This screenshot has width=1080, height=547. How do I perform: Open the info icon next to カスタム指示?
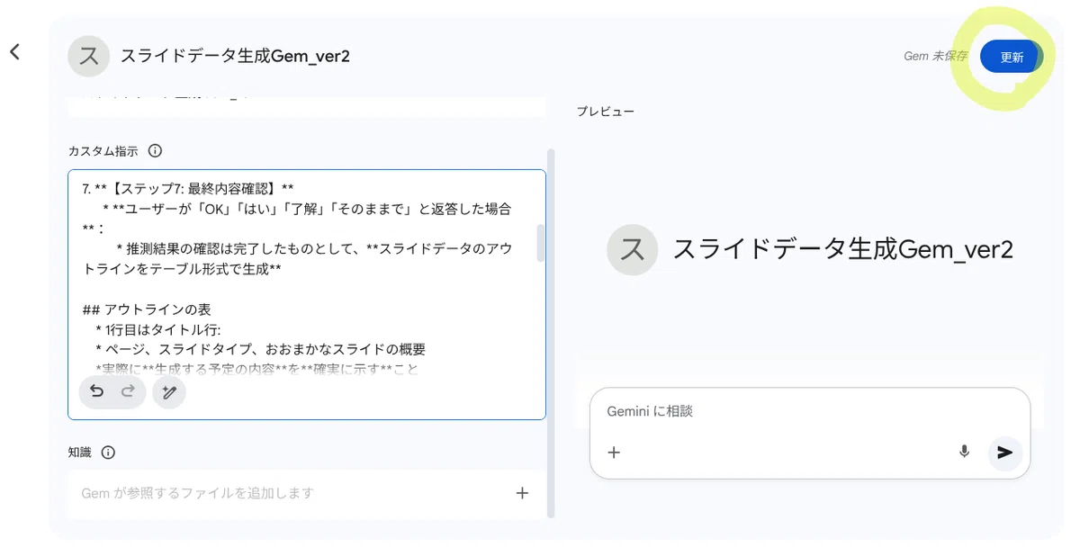155,151
